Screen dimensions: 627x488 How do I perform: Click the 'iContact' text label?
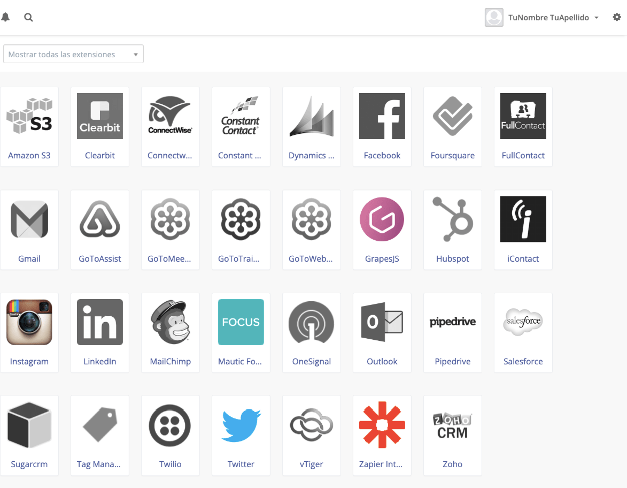coord(523,258)
